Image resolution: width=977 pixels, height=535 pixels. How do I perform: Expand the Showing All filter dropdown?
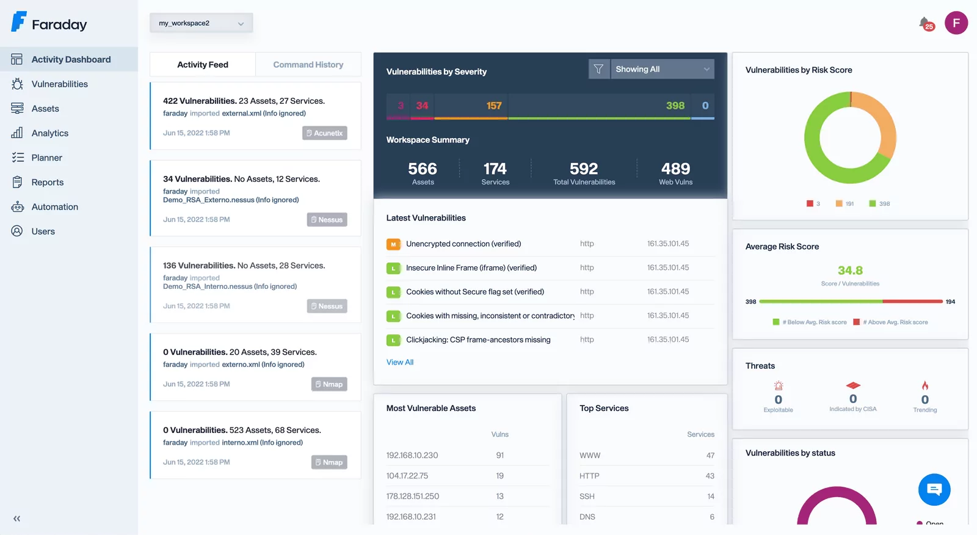coord(662,69)
